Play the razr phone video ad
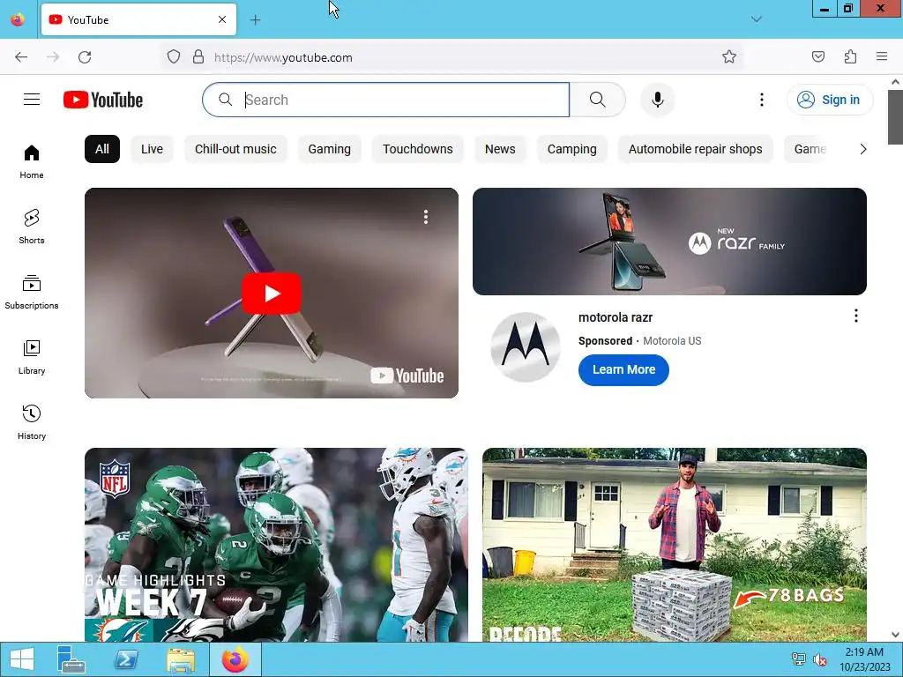Screen dimensions: 903x677 click(272, 293)
